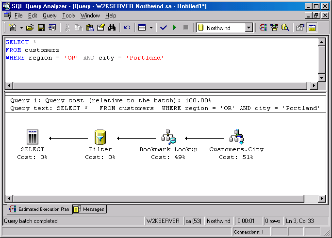Save the query with the floppy disk icon

point(41,28)
